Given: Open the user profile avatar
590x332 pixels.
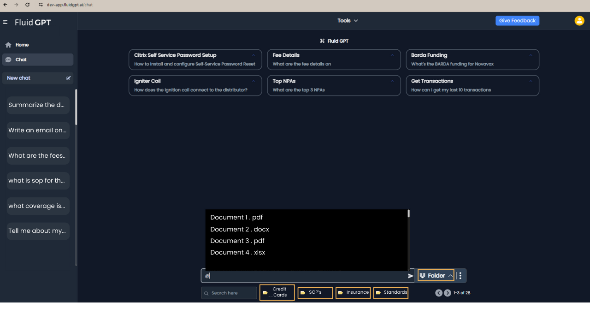Looking at the screenshot, I should click(x=579, y=21).
